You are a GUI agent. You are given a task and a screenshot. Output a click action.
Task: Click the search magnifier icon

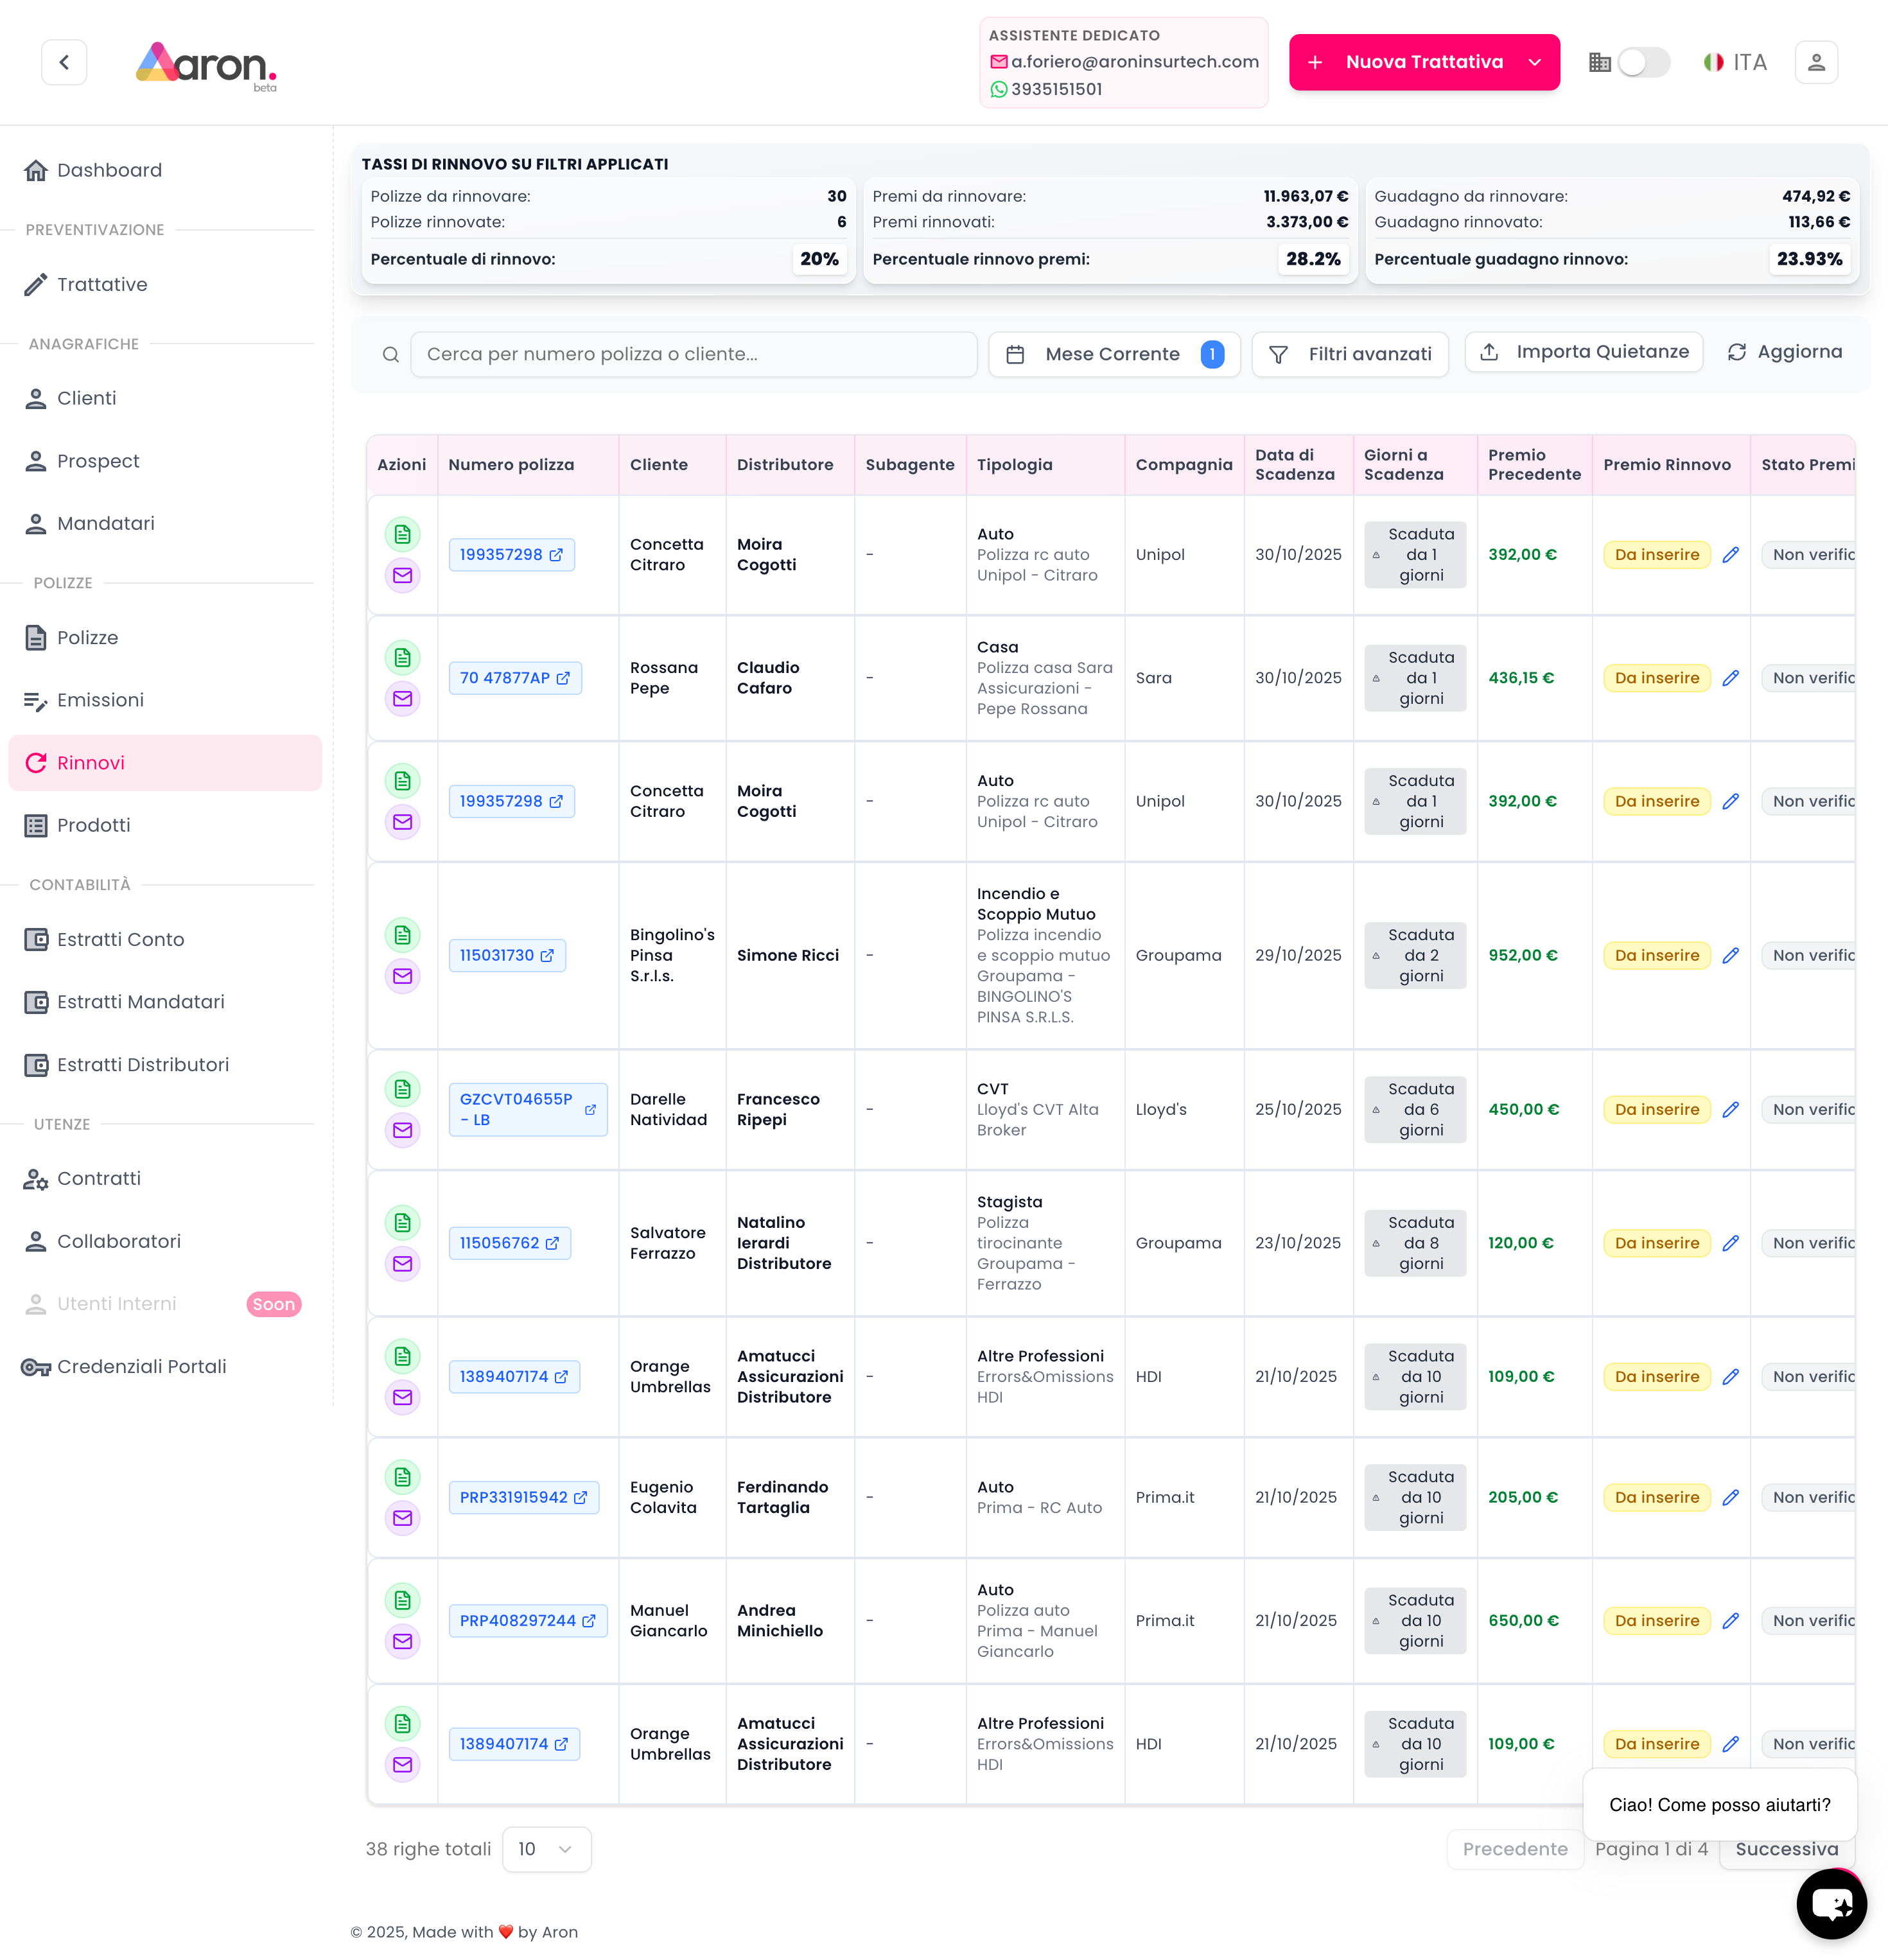coord(391,354)
